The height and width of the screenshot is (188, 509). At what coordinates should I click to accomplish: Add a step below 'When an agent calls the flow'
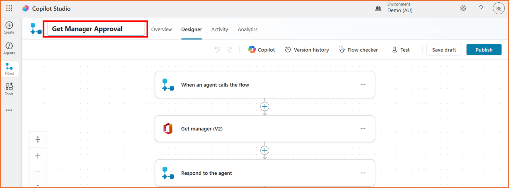point(265,106)
